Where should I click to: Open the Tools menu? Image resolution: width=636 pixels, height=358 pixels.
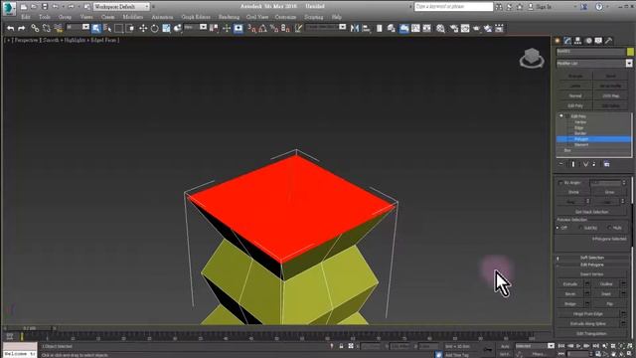[x=45, y=17]
